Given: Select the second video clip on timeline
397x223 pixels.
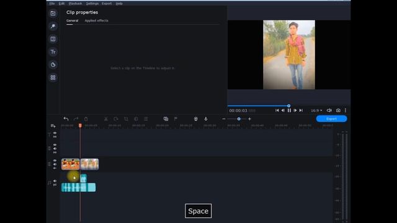Looking at the screenshot, I should 89,164.
